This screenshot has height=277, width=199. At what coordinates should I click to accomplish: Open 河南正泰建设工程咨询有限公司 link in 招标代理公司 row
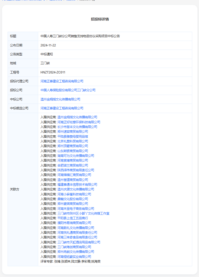point(62,81)
